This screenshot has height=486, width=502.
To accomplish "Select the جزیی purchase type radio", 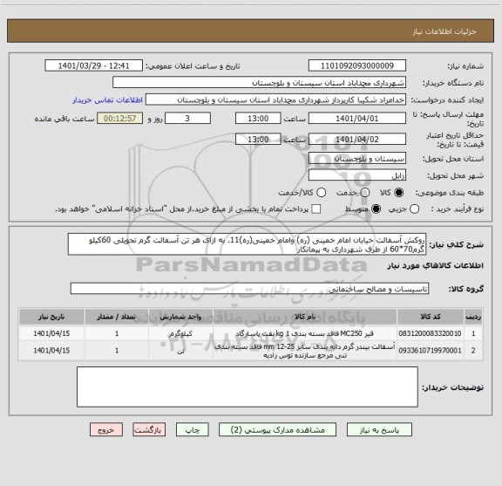I will click(x=414, y=209).
